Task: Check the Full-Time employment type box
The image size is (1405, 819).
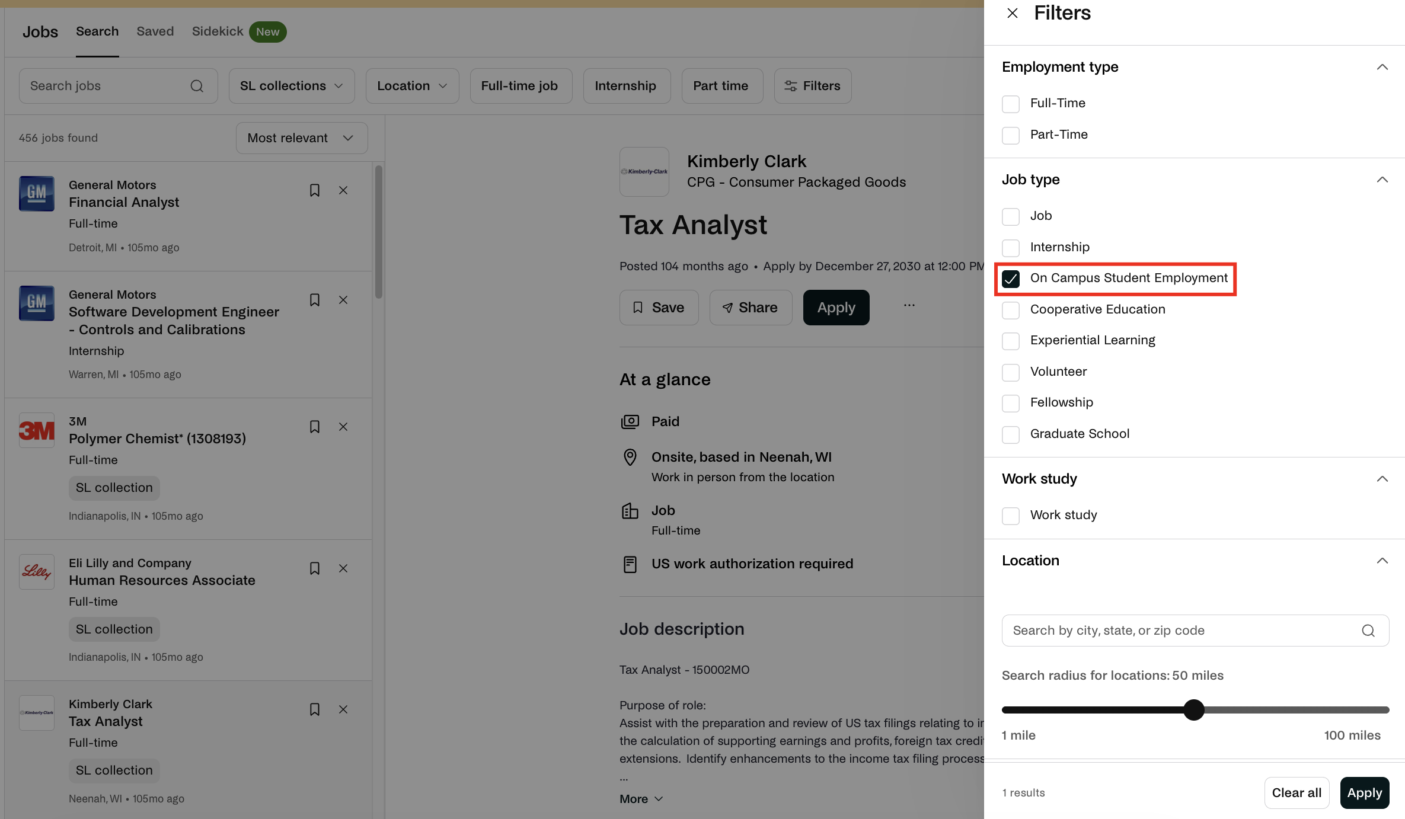Action: click(1011, 104)
